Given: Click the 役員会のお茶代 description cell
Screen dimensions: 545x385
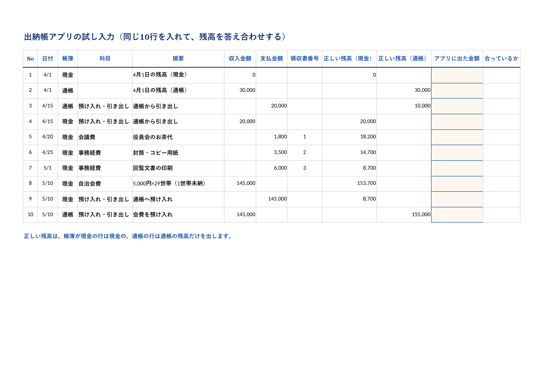Looking at the screenshot, I should tap(178, 137).
